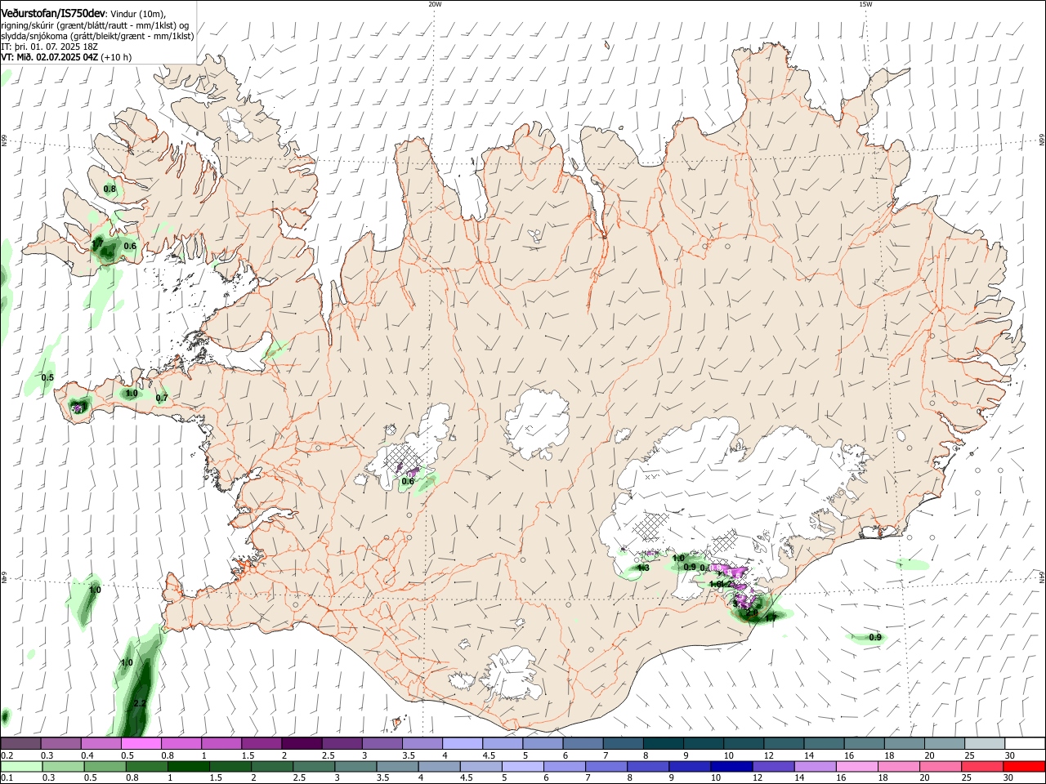1046x784 pixels.
Task: Pick lilac lower swatch between 14 and 16
Action: [x=814, y=766]
